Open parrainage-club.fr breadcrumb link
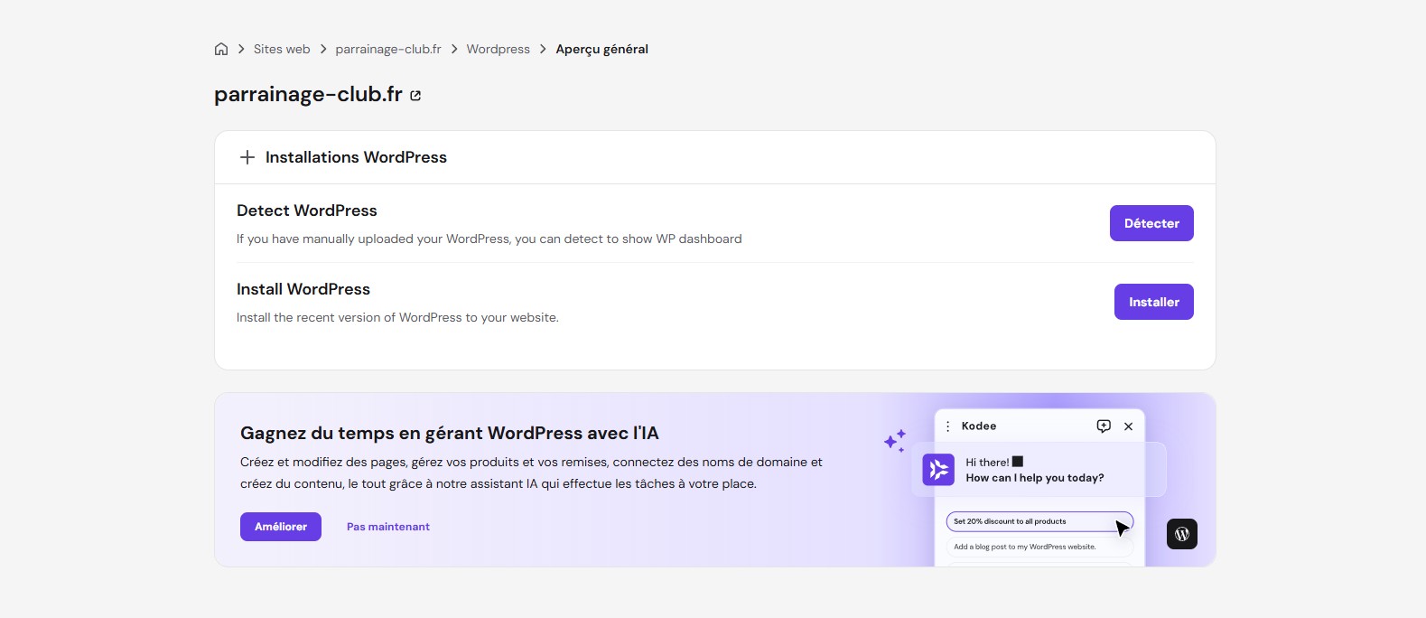 click(x=388, y=49)
